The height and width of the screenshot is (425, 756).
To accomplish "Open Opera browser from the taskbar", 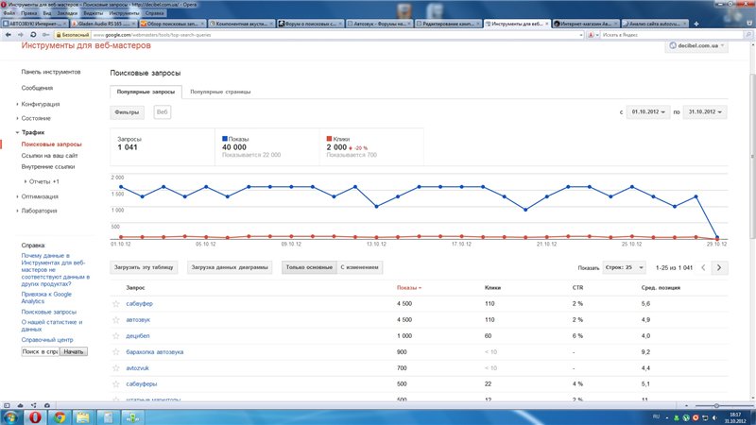I will point(36,416).
